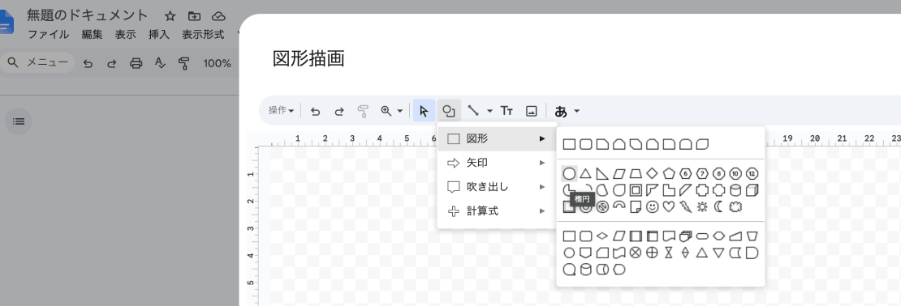The image size is (901, 306).
Task: Click paint format in Docs main toolbar
Action: tap(184, 63)
